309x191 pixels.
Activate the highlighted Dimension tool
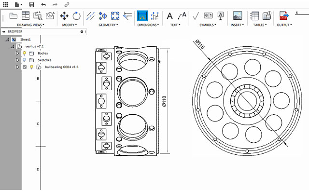pyautogui.click(x=142, y=16)
